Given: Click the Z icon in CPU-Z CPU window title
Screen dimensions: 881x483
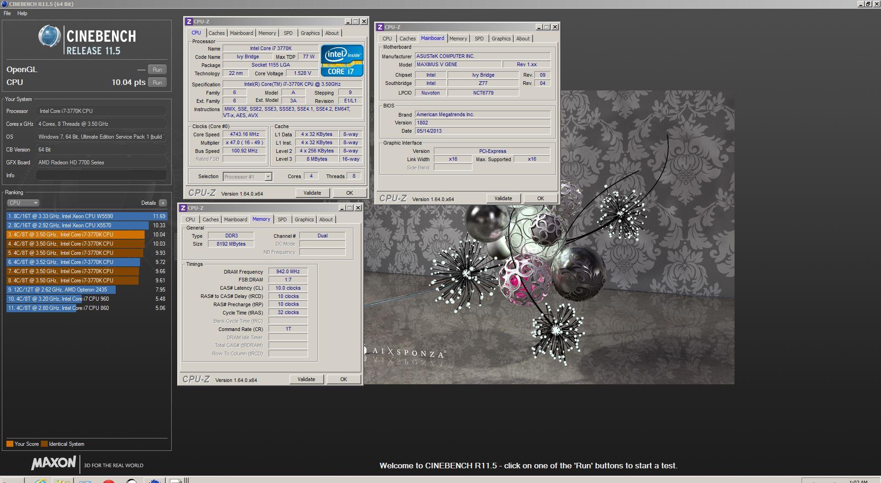Looking at the screenshot, I should pos(189,22).
